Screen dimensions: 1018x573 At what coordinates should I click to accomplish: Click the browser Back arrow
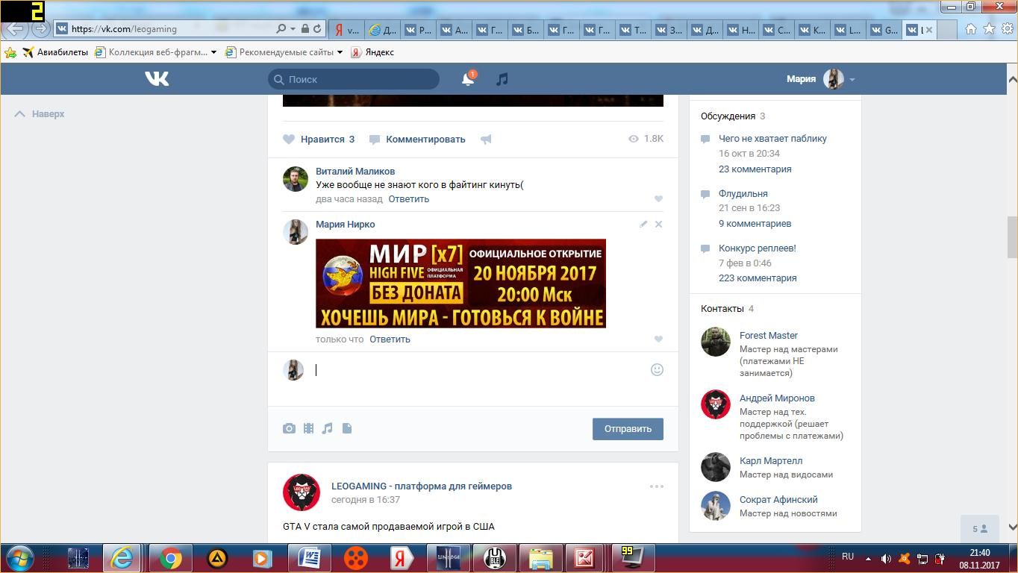[x=15, y=29]
